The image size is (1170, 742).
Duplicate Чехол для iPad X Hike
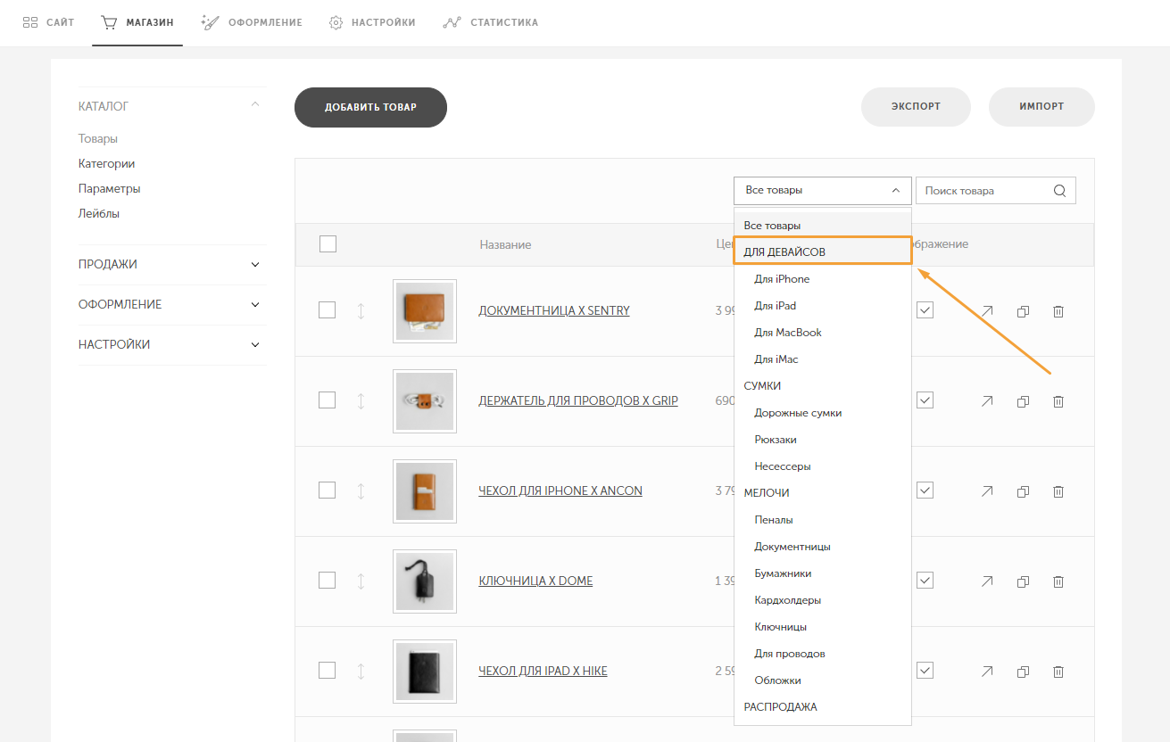[1024, 672]
